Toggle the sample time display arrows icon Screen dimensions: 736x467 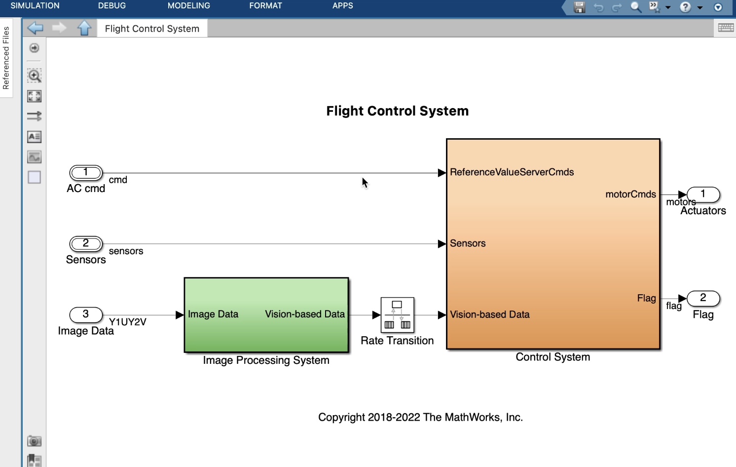(34, 117)
